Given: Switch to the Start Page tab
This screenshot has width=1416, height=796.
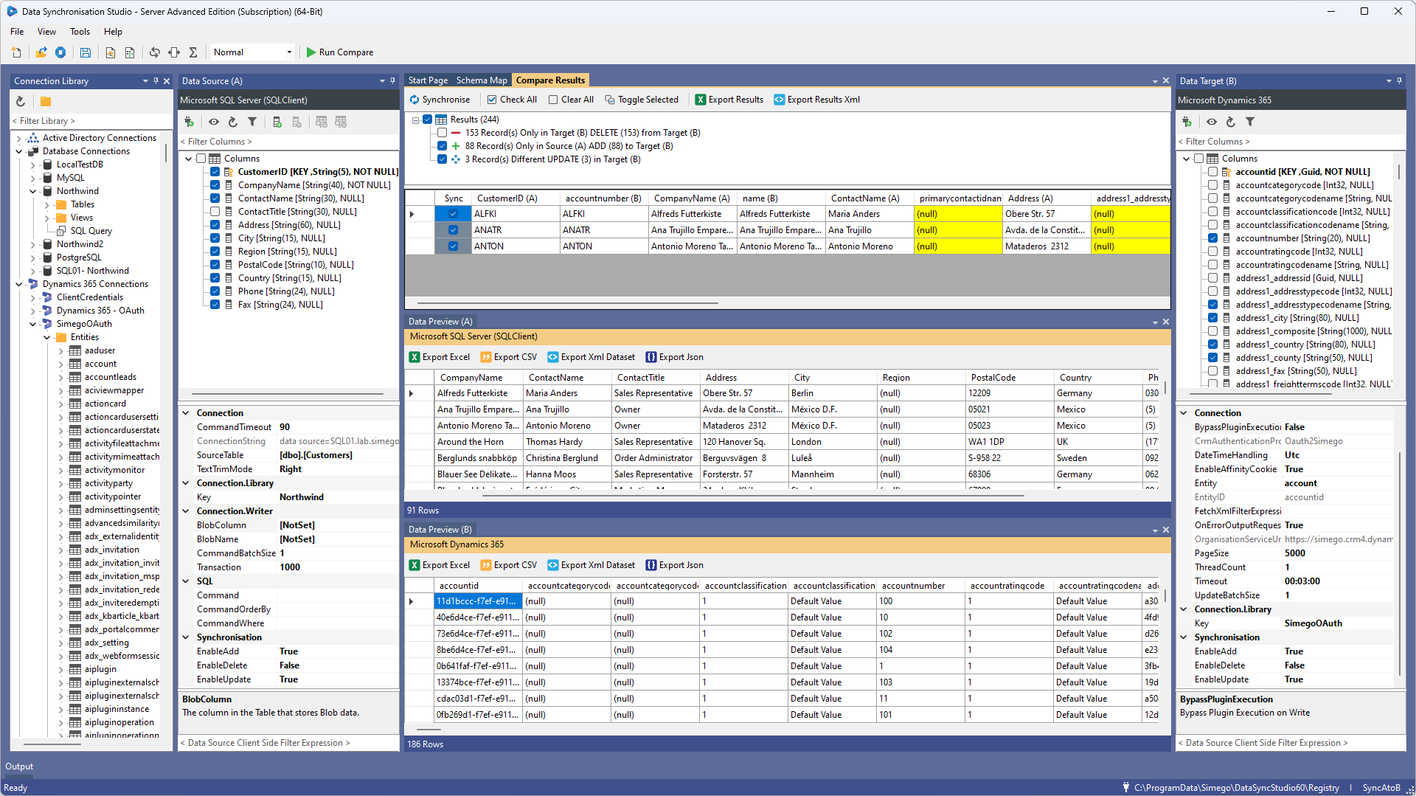Looking at the screenshot, I should (428, 80).
